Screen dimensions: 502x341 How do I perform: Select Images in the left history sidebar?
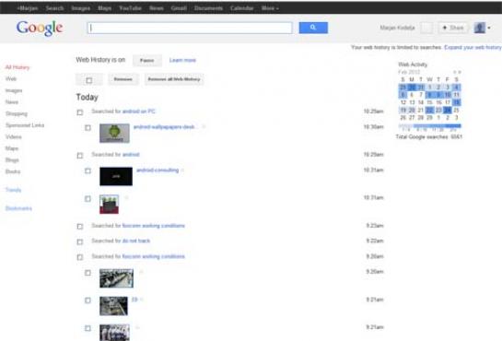[x=14, y=90]
